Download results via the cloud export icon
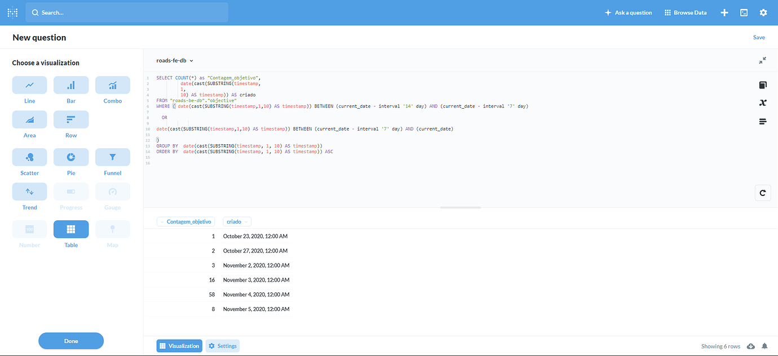Image resolution: width=778 pixels, height=356 pixels. 751,346
